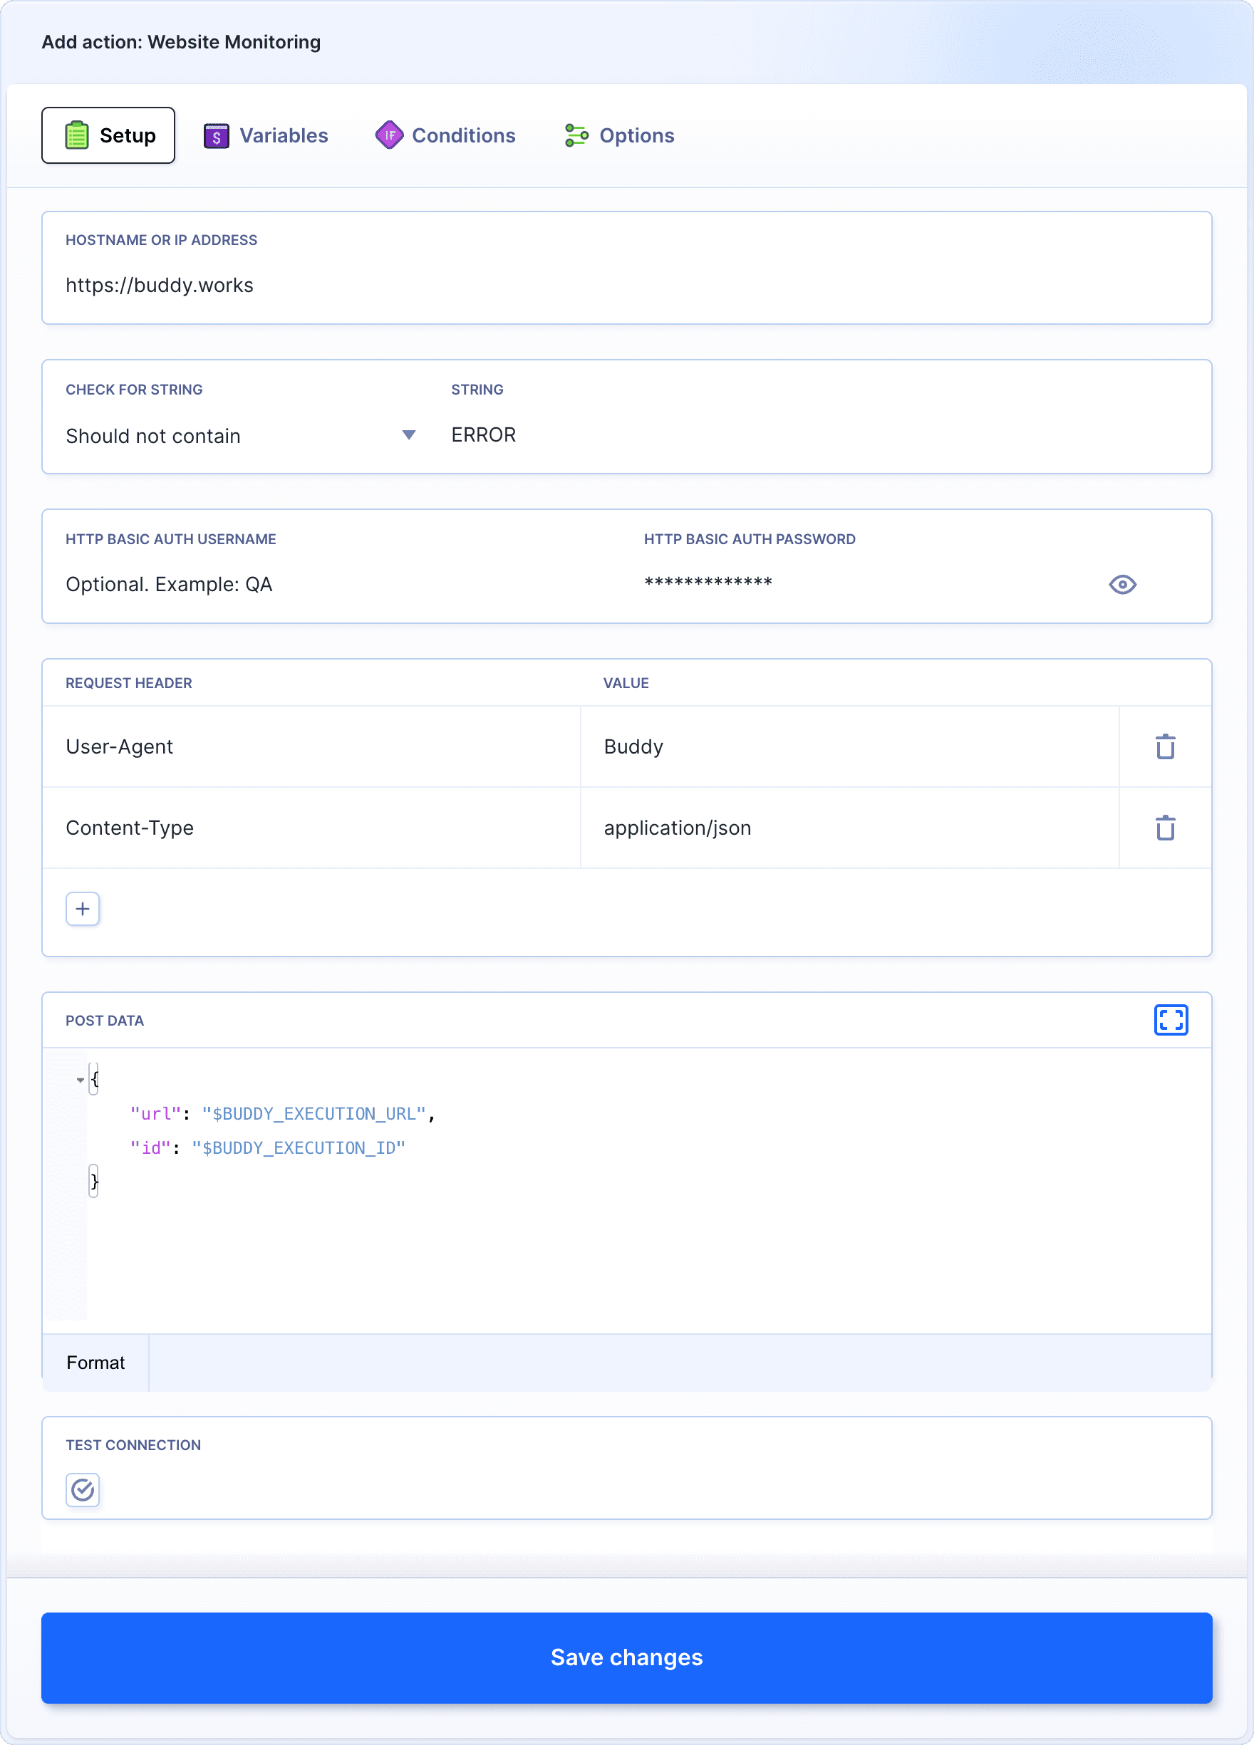This screenshot has width=1254, height=1745.
Task: Click the dropdown arrow in CHECK FOR STRING
Action: 409,434
